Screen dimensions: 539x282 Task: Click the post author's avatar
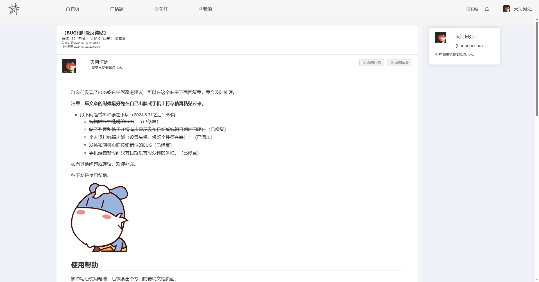click(69, 66)
